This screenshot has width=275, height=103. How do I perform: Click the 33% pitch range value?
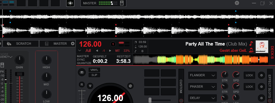[127, 51]
